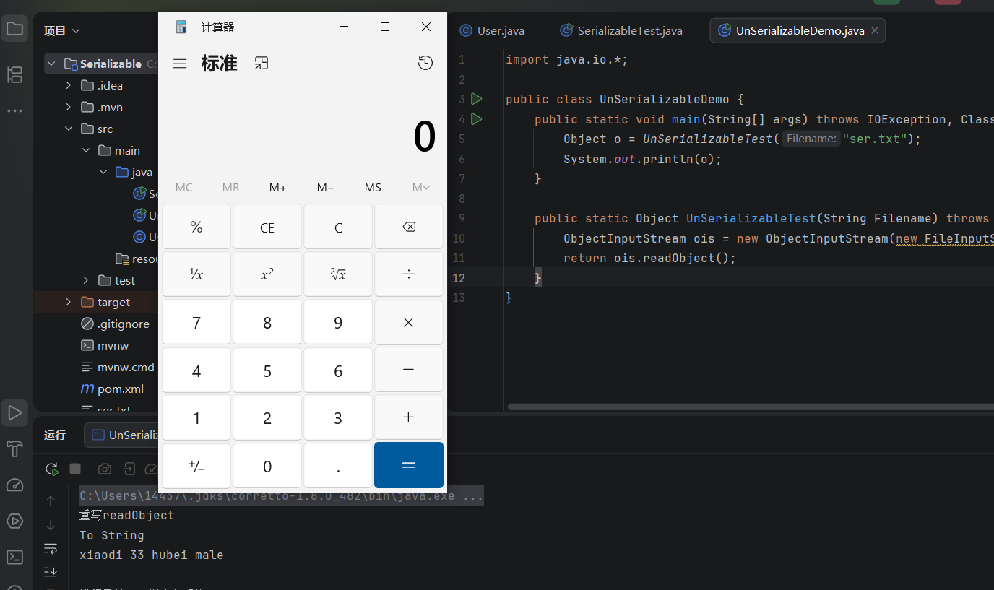This screenshot has width=994, height=590.
Task: Open the Build hammer tool window
Action: [x=14, y=448]
